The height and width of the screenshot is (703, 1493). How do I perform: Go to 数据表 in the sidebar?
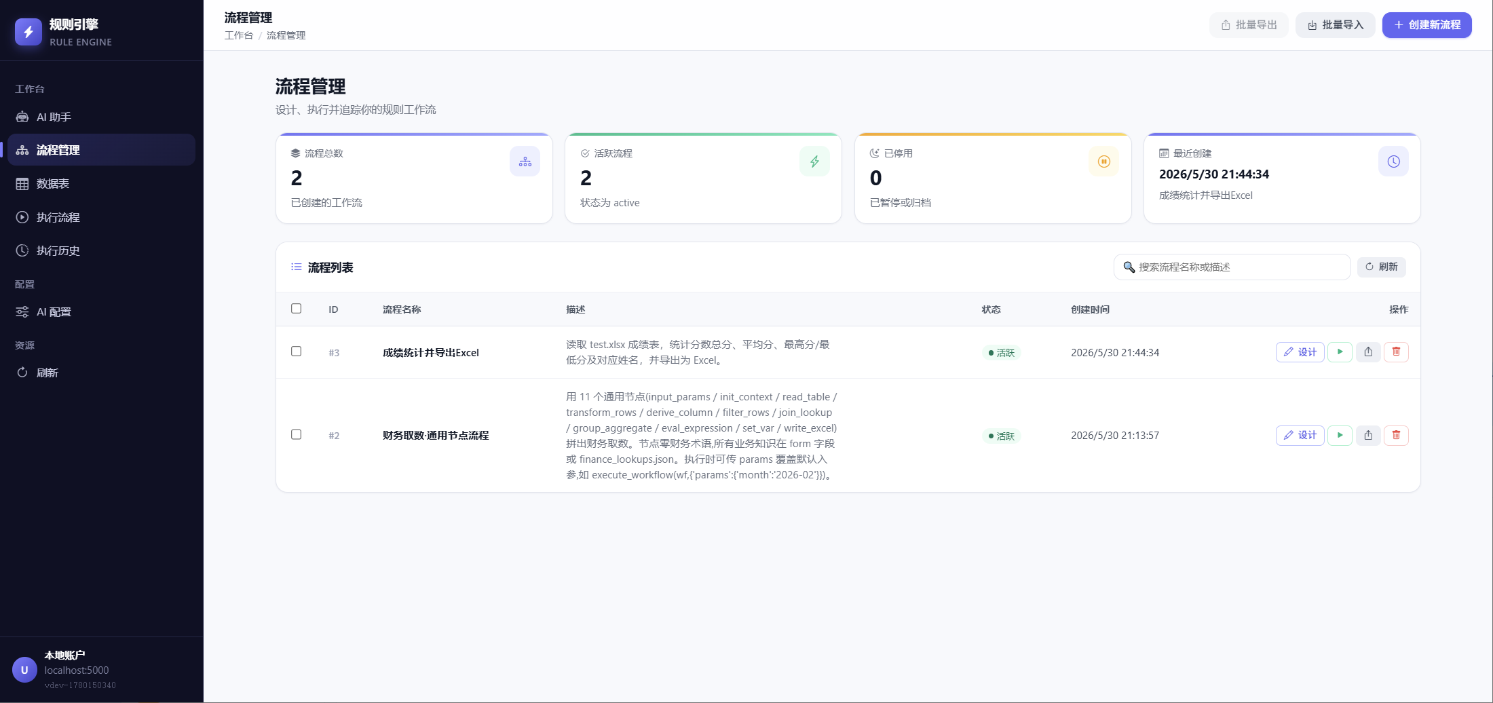tap(102, 184)
